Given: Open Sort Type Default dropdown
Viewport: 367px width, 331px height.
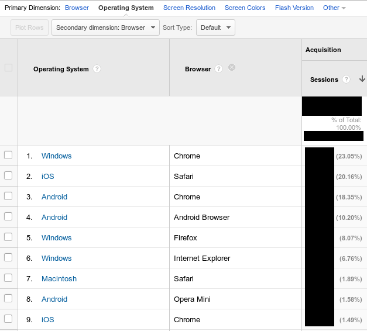Looking at the screenshot, I should point(215,27).
